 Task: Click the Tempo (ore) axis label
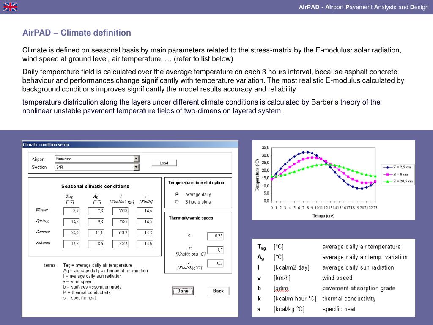pyautogui.click(x=323, y=216)
